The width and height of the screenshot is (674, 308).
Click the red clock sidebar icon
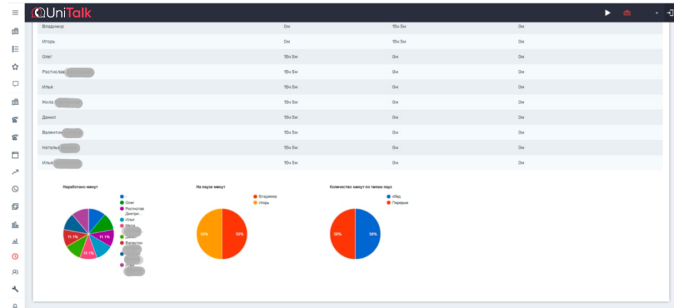pyautogui.click(x=15, y=257)
